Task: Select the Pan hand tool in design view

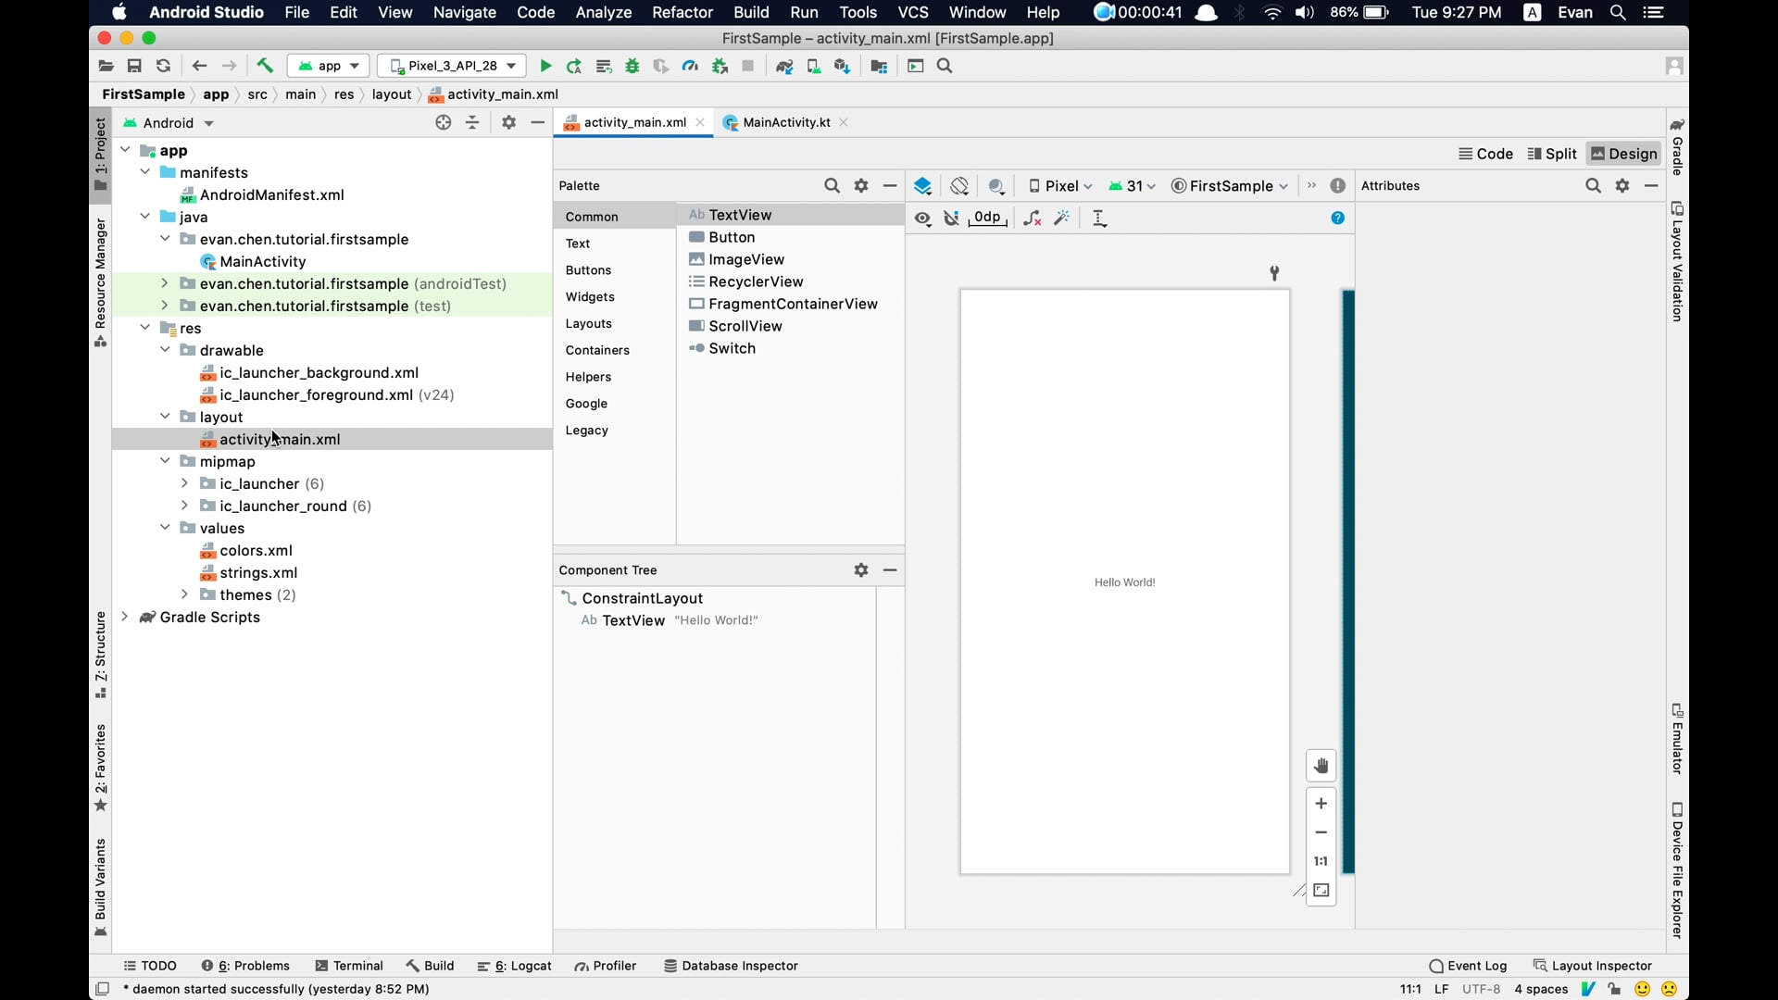Action: click(x=1321, y=766)
